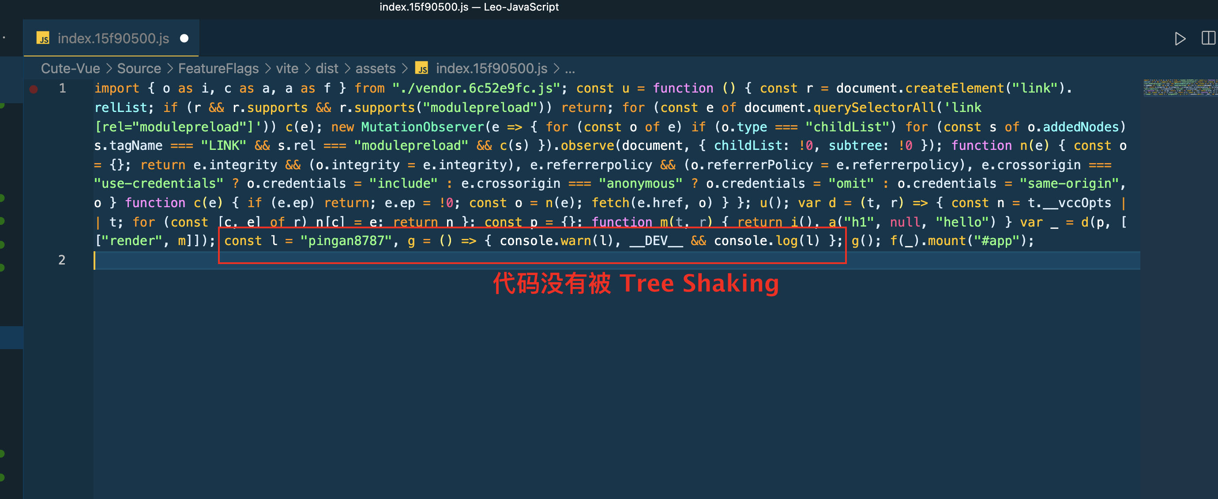Screen dimensions: 1218x499
Task: Click the Run Code play icon
Action: [1180, 39]
